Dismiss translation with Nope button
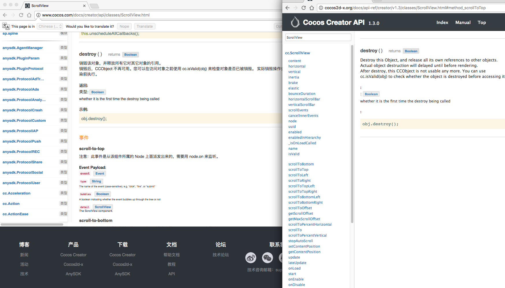 [x=124, y=26]
